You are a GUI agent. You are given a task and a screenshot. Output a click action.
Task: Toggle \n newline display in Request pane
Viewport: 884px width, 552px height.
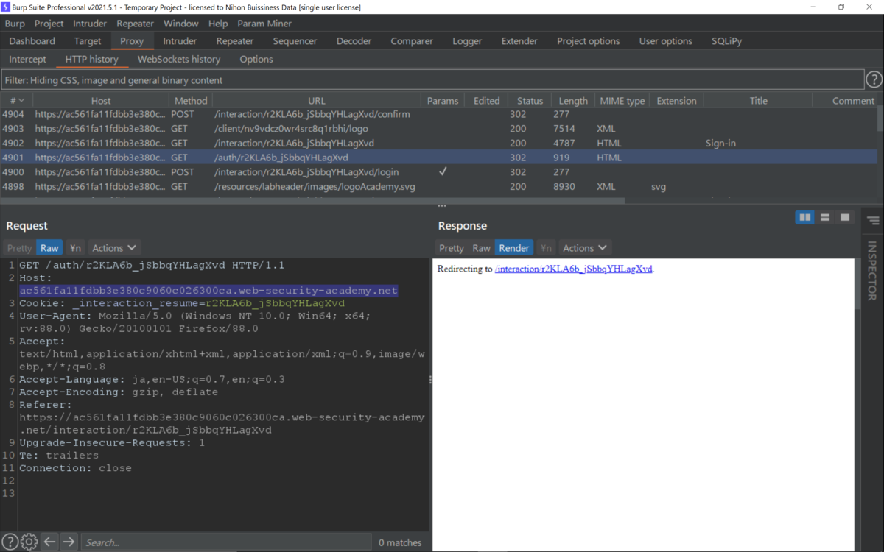pyautogui.click(x=75, y=248)
